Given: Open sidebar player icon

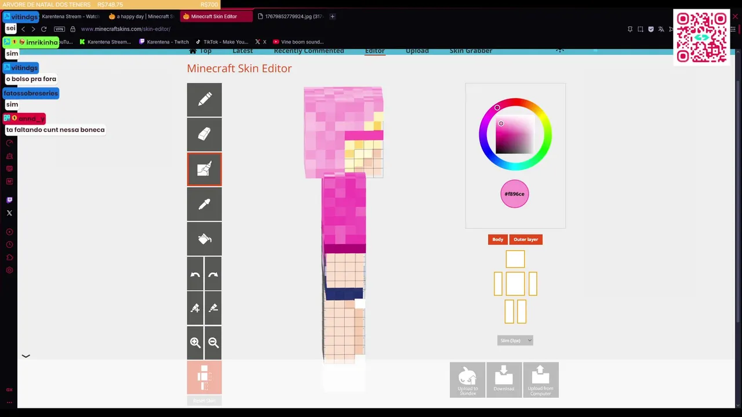Looking at the screenshot, I should [9, 232].
